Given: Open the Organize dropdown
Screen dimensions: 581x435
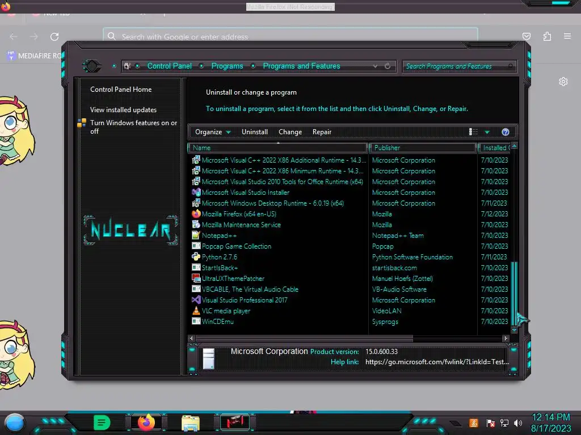Looking at the screenshot, I should (213, 132).
